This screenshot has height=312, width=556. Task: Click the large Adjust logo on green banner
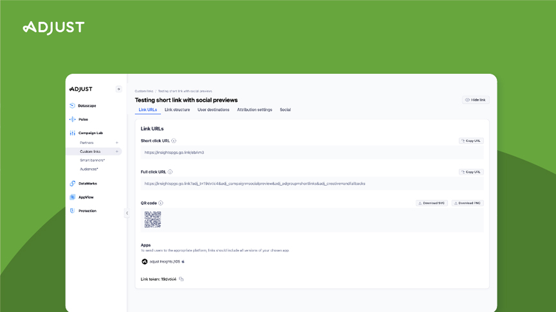53,28
